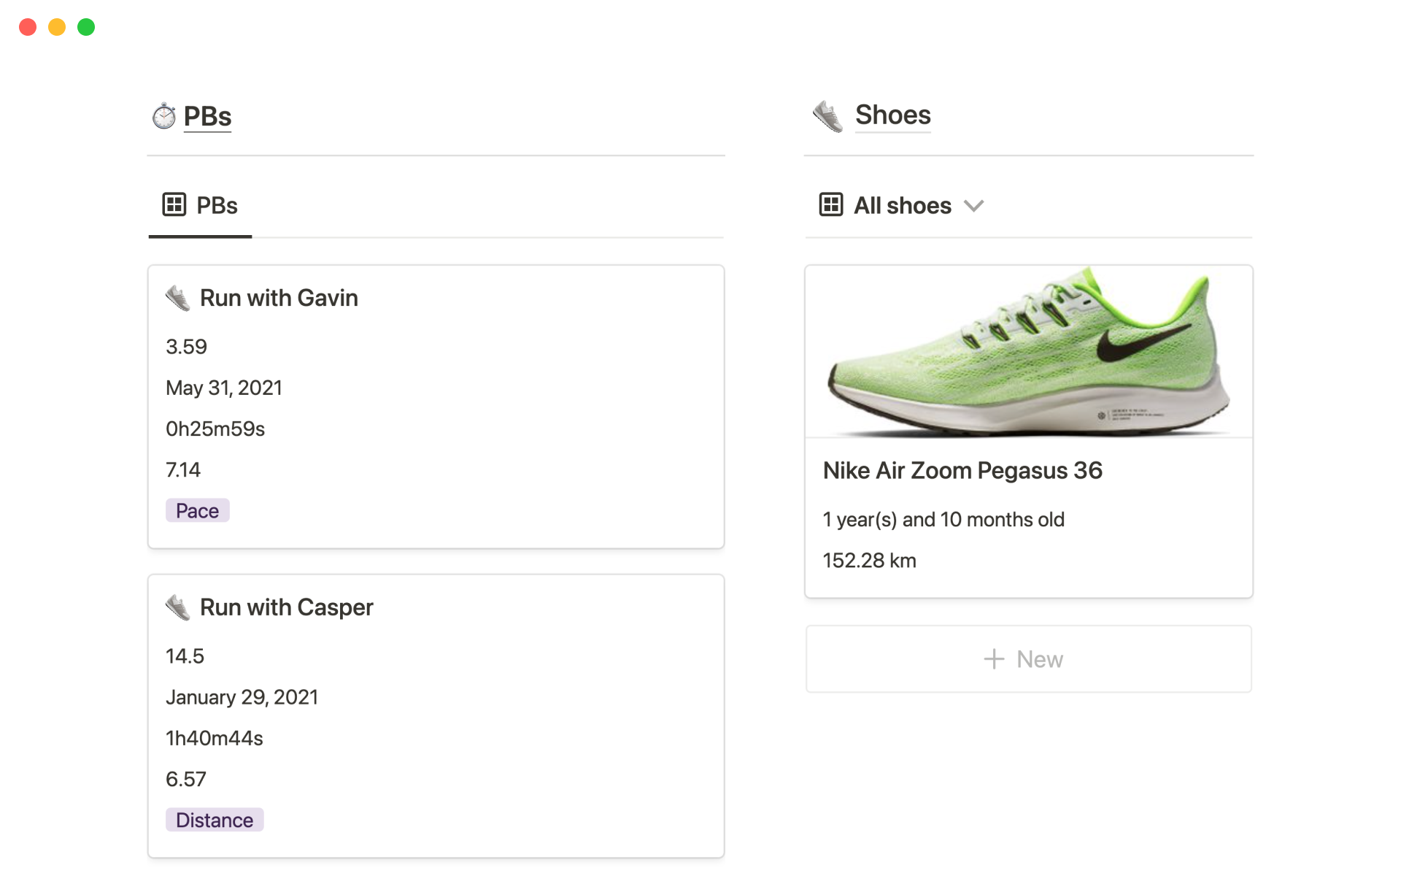Open the PBs linked page
The image size is (1401, 876).
tap(207, 115)
